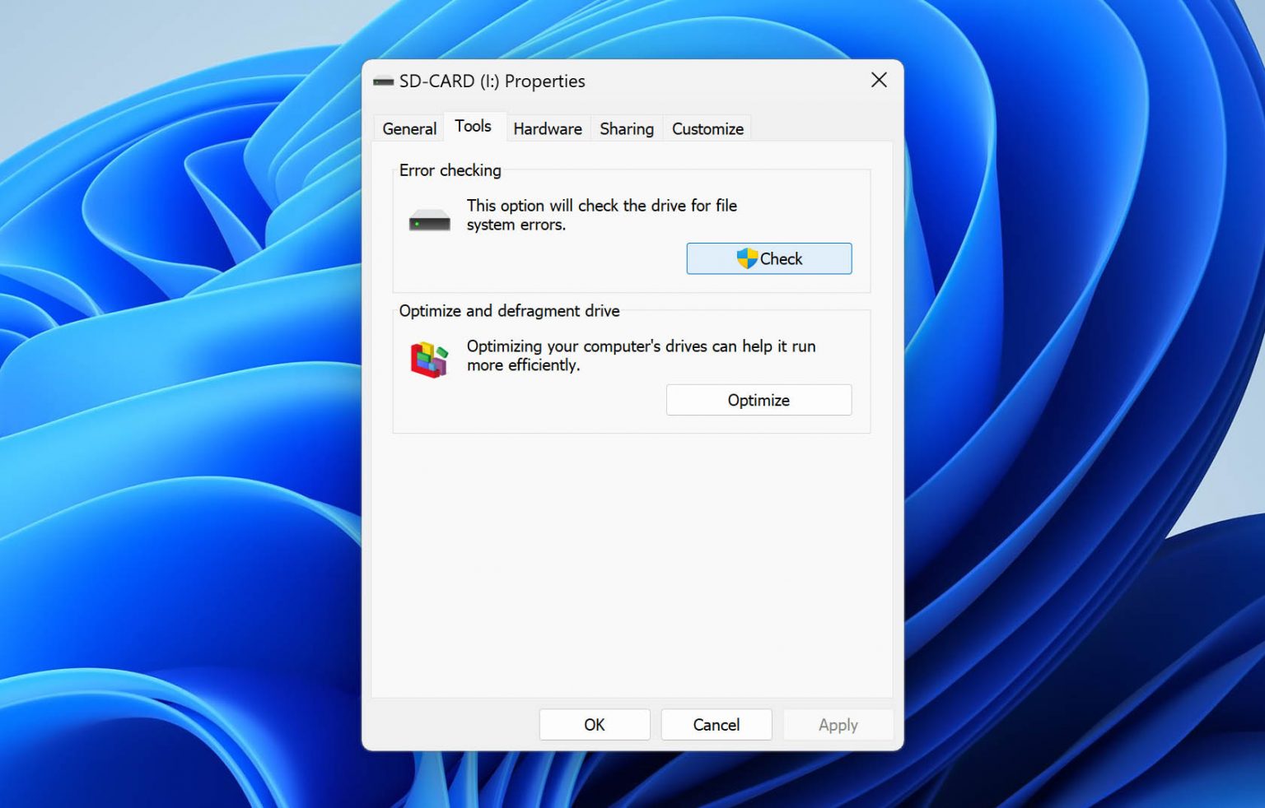Click the disabled Apply button
Image resolution: width=1265 pixels, height=808 pixels.
pyautogui.click(x=838, y=725)
